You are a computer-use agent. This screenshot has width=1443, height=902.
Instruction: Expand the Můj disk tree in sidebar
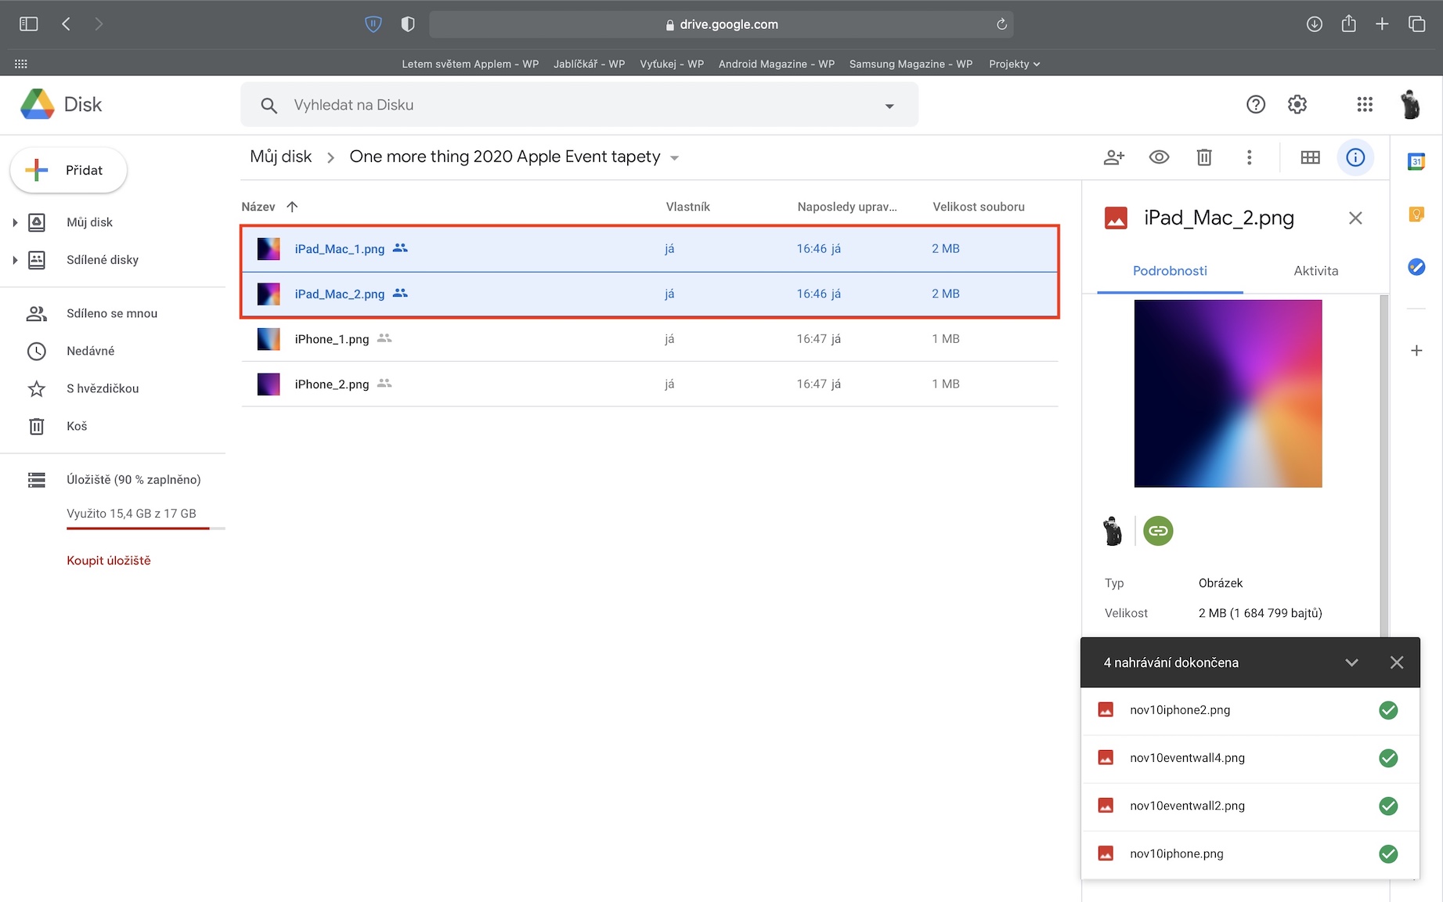[15, 222]
